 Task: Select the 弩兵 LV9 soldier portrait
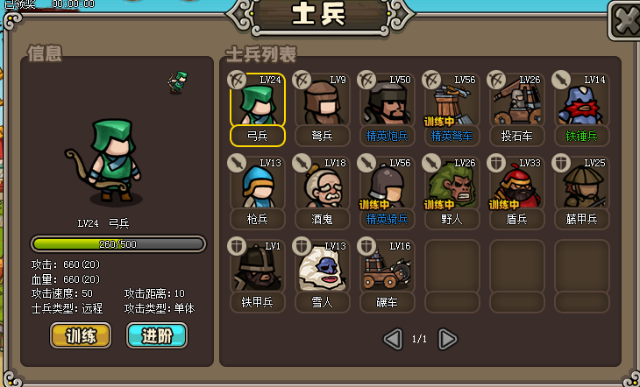tap(322, 101)
